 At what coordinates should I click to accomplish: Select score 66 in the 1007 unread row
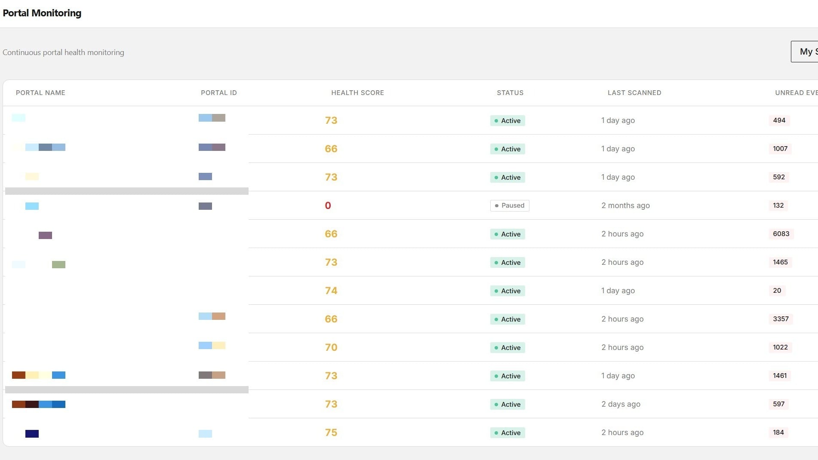point(331,149)
